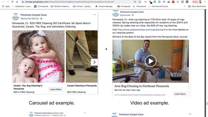Viewport: 208px width, 117px height.
Task: Open the Commercial Course bookmark
Action: [158, 6]
